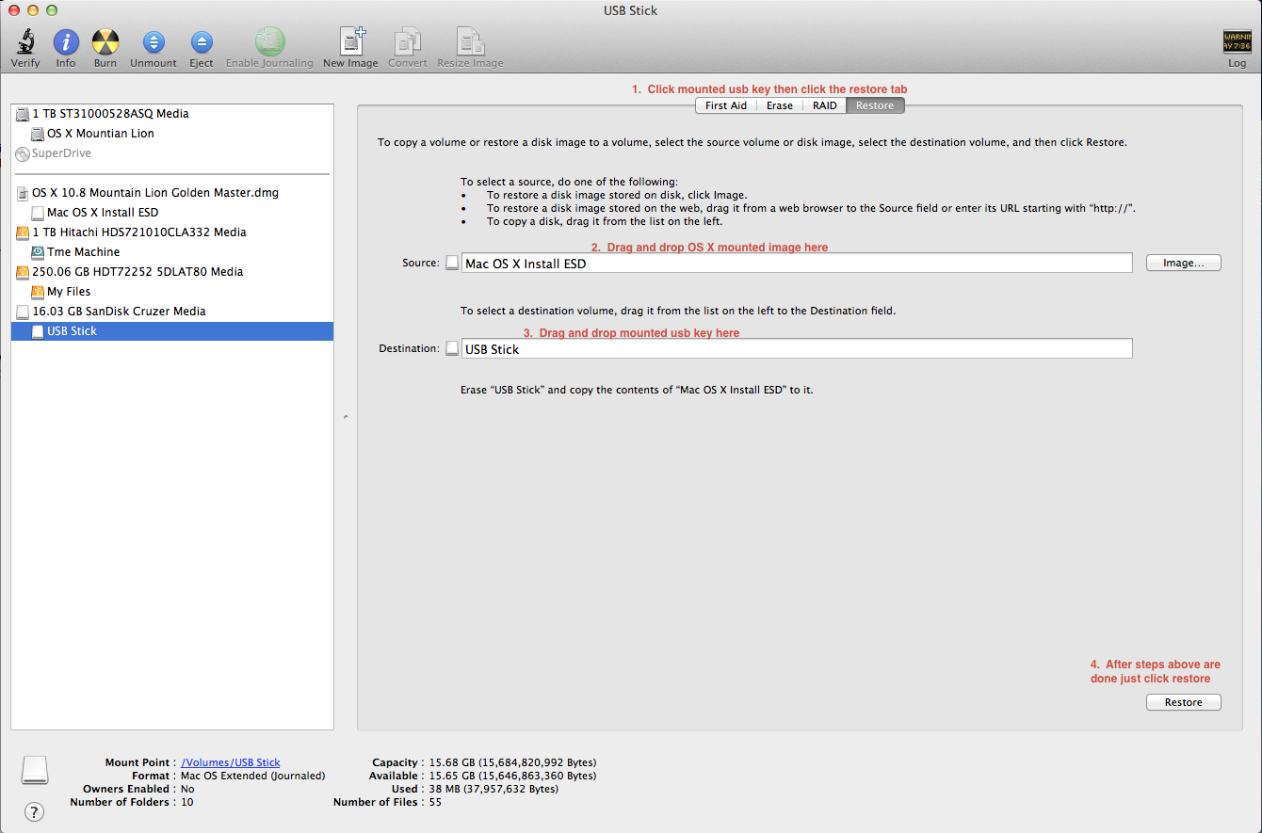Select 1 TB ST31000528ASQ Media disk
The height and width of the screenshot is (833, 1262).
[x=172, y=114]
